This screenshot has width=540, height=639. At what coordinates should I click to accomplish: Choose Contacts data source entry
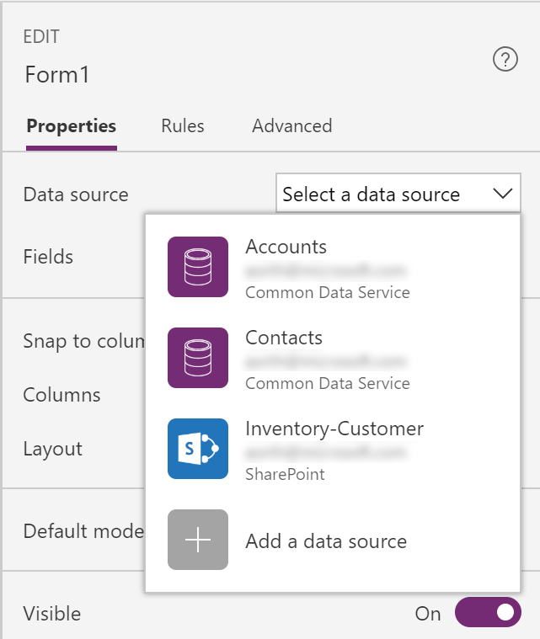pyautogui.click(x=333, y=358)
